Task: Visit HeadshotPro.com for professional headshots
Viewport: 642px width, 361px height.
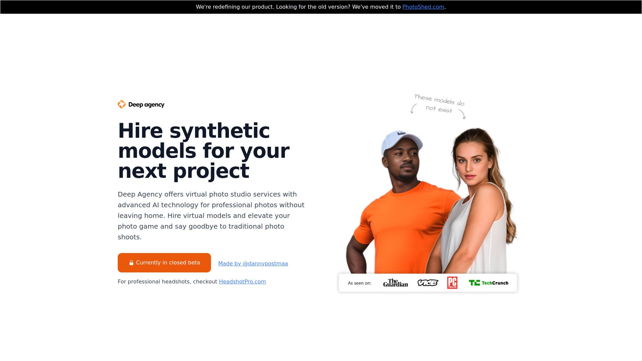Action: (242, 281)
